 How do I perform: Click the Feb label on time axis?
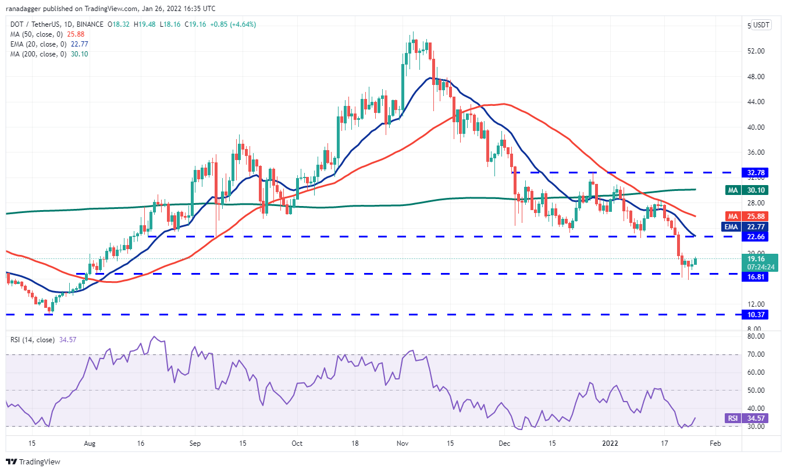click(x=715, y=443)
